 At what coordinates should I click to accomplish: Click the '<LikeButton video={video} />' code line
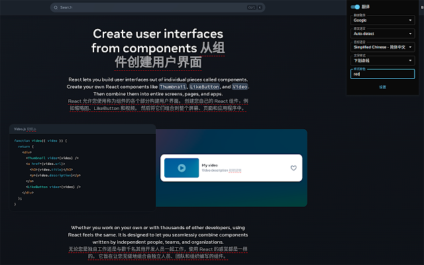pyautogui.click(x=53, y=187)
